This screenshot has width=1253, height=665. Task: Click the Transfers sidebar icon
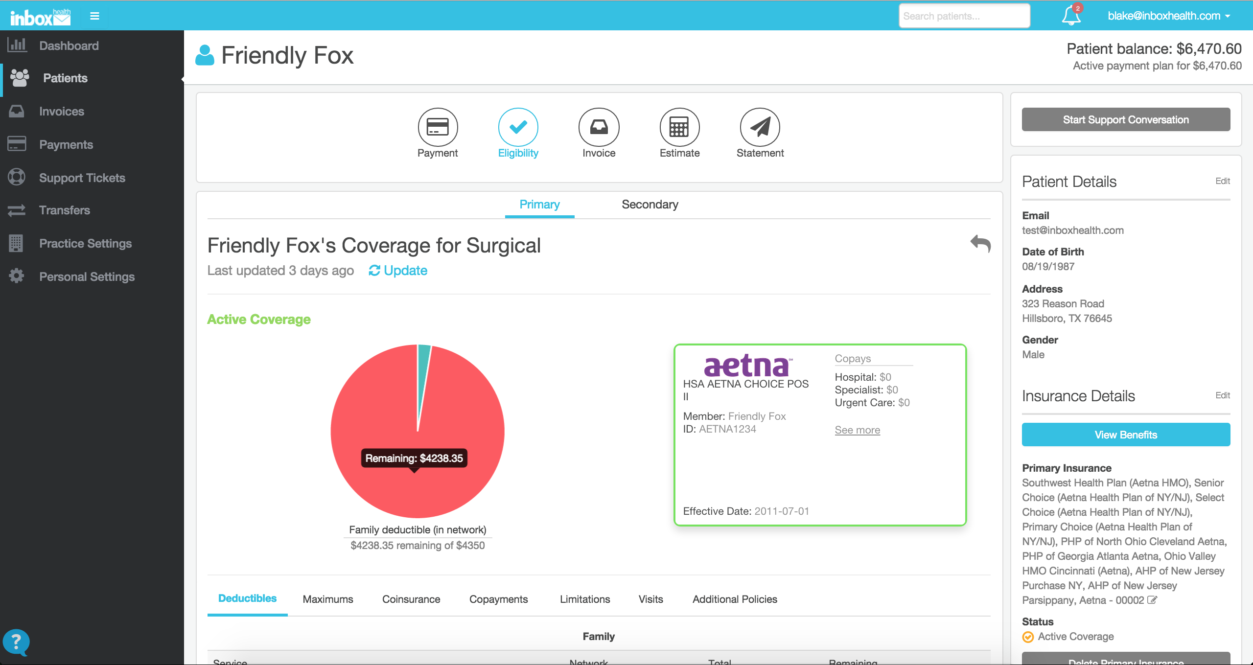click(x=17, y=210)
